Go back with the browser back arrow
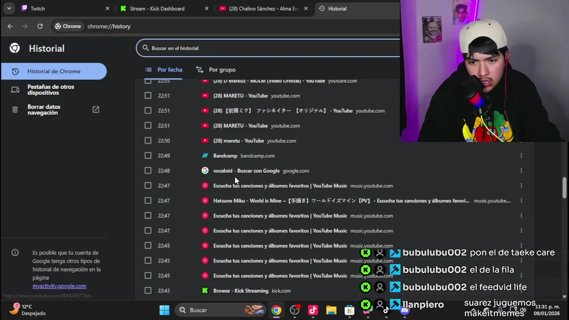The width and height of the screenshot is (569, 320). [x=10, y=26]
